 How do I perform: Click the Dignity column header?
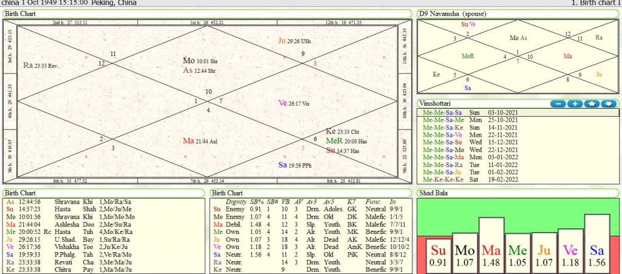coord(236,202)
